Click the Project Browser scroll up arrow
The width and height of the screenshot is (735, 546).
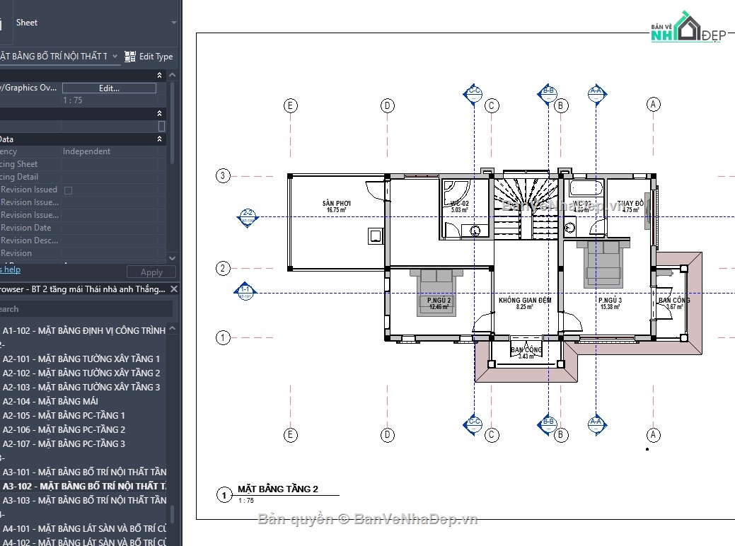pos(172,329)
